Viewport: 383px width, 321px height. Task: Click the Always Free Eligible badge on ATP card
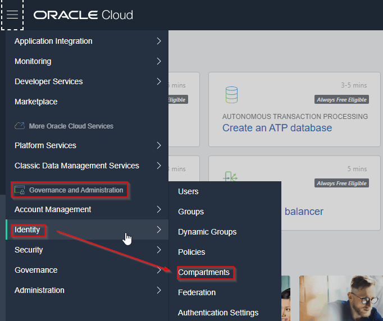[x=341, y=100]
